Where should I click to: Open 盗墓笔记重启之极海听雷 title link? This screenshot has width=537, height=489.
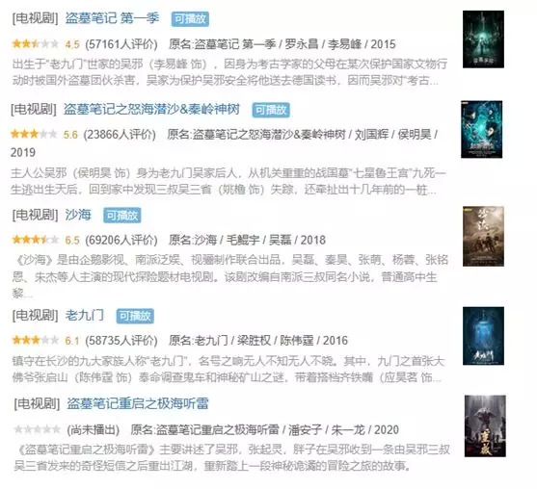point(137,404)
